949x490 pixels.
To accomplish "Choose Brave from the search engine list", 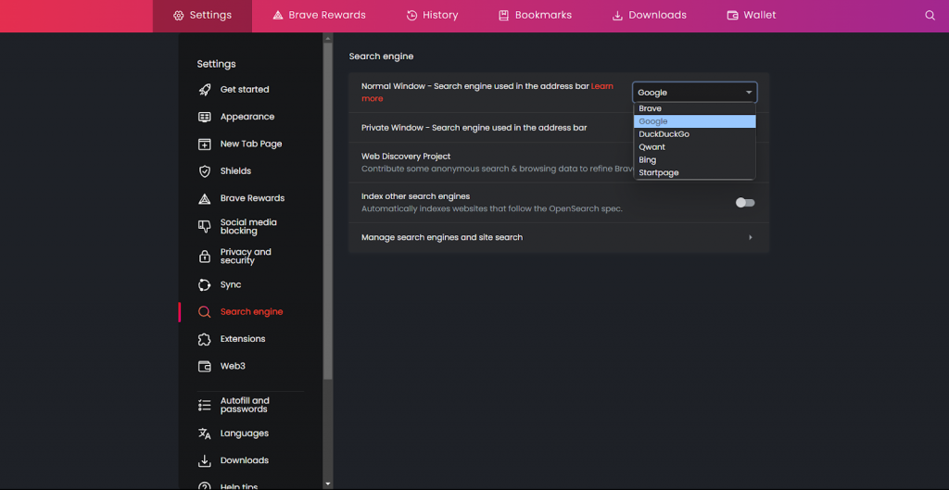I will (695, 109).
